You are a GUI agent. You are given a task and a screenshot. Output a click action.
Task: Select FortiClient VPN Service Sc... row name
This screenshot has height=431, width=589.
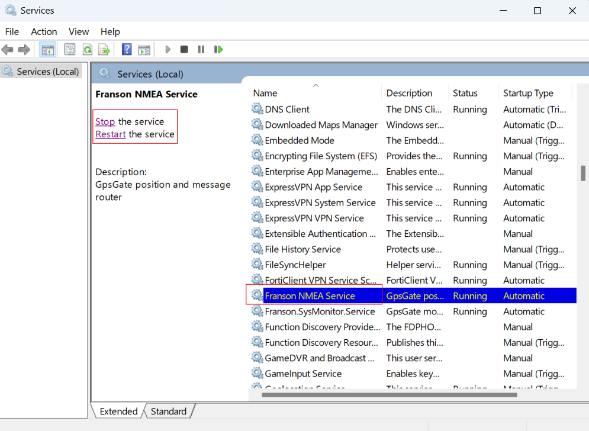click(320, 280)
